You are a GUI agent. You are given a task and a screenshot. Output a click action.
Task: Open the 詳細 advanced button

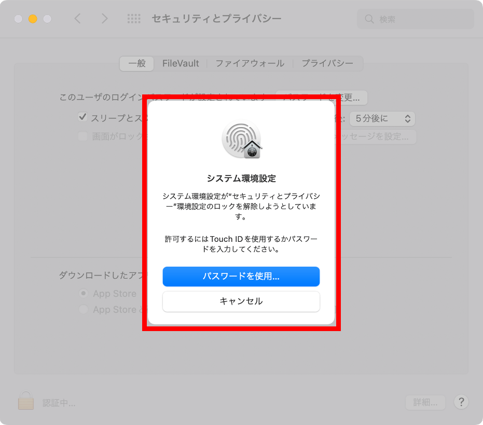click(x=425, y=402)
